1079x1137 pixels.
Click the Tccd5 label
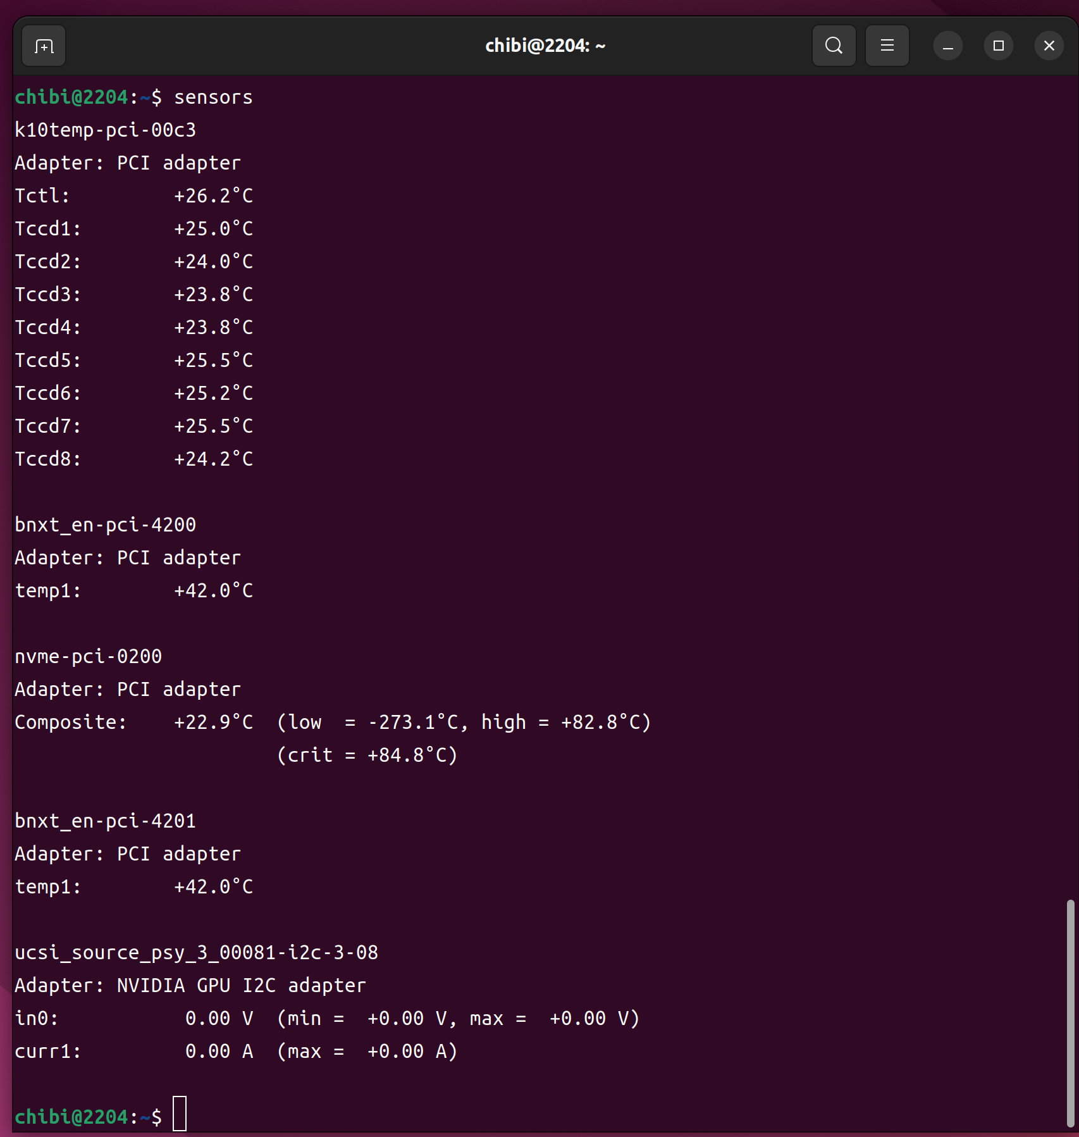pyautogui.click(x=47, y=361)
